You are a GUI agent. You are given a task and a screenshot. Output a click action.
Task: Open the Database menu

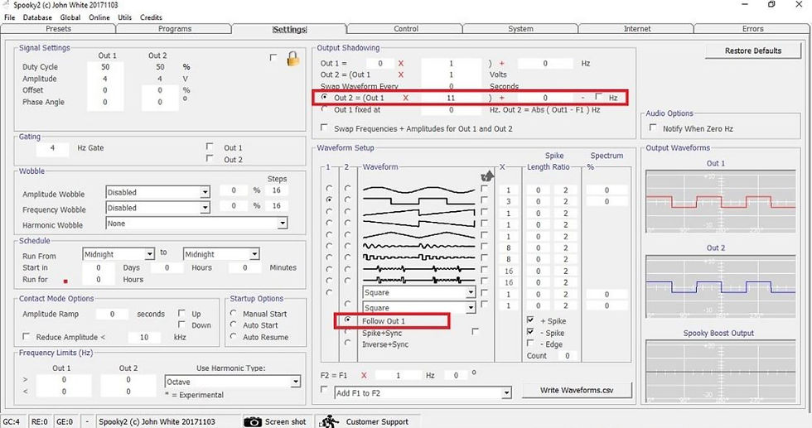pos(37,17)
